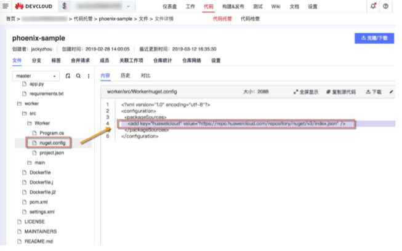Open 测试 in top navigation

(x=258, y=6)
